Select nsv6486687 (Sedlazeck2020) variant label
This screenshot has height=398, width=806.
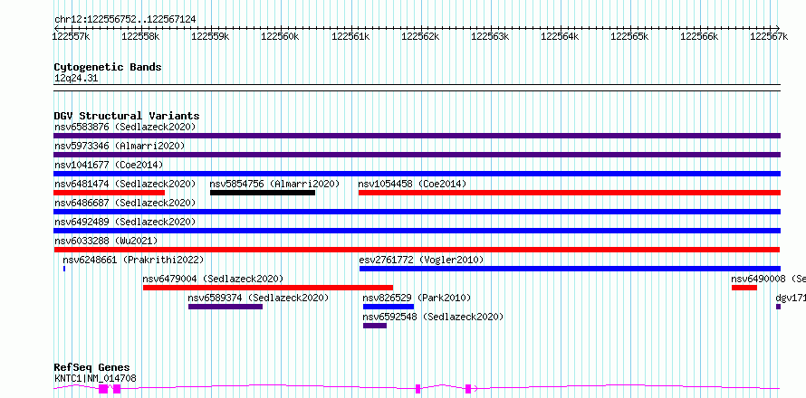125,203
